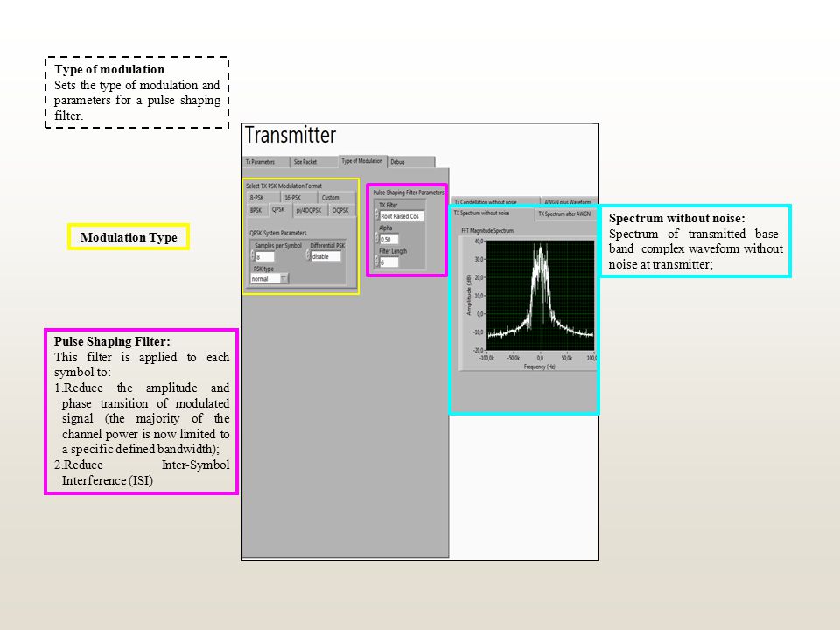This screenshot has height=630, width=840.
Task: Select the TX Spectrum without noise tab
Action: (493, 213)
